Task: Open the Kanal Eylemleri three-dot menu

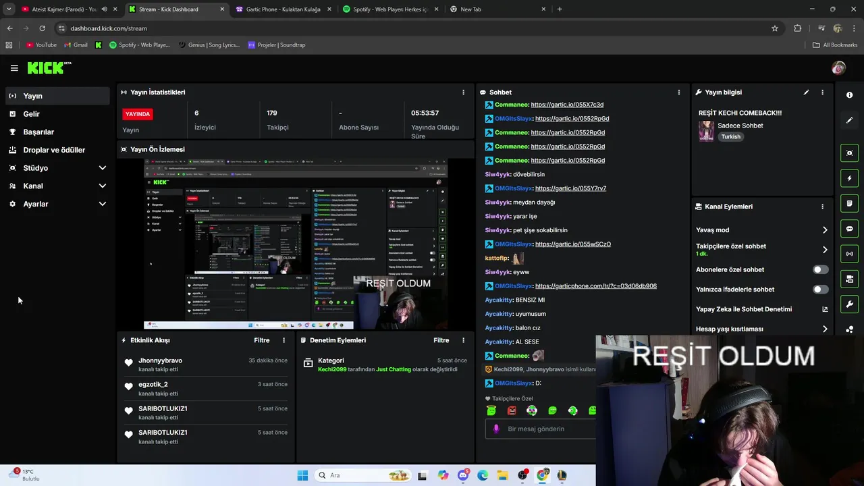Action: point(822,207)
